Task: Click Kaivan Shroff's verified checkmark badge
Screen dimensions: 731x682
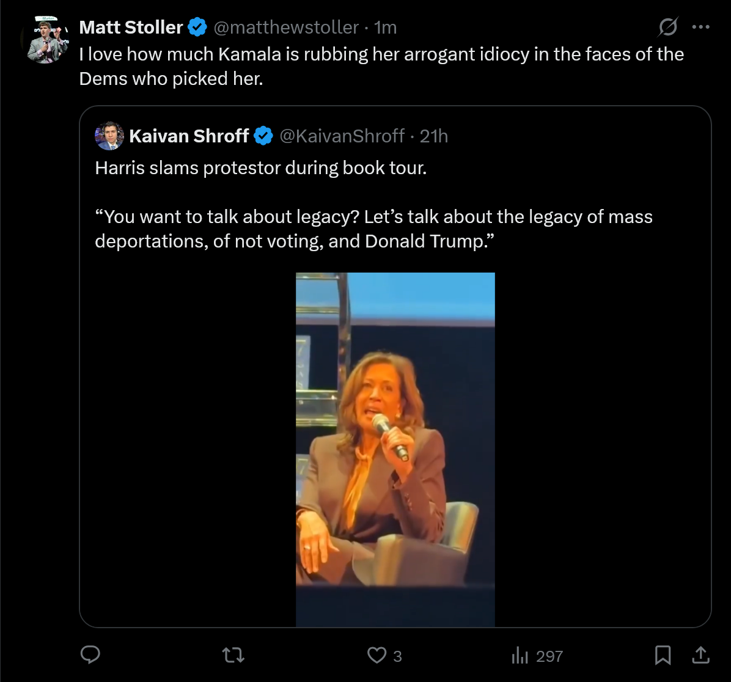Action: [263, 136]
